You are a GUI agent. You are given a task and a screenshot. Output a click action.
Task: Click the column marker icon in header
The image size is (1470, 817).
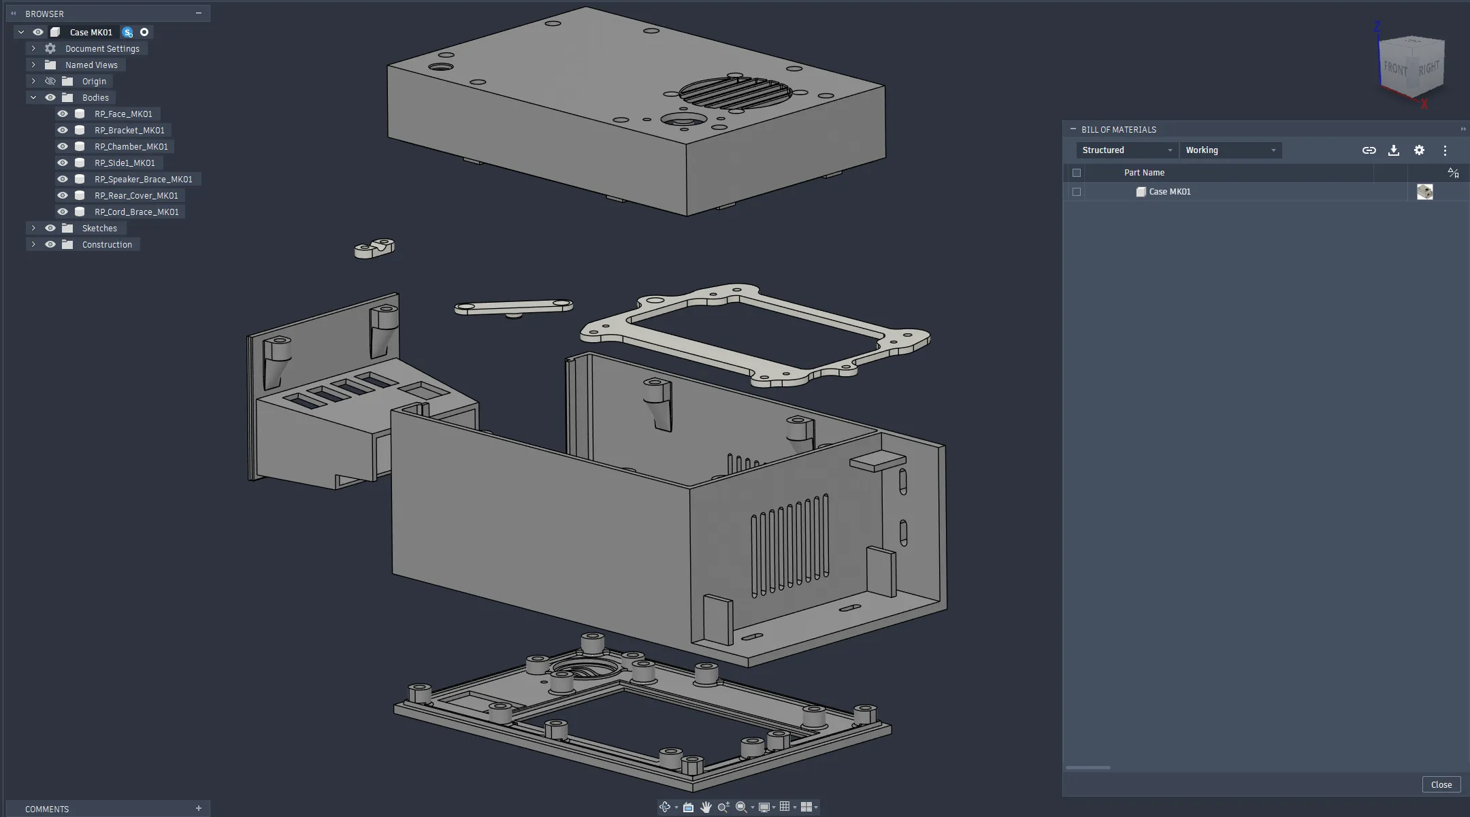pos(1453,173)
